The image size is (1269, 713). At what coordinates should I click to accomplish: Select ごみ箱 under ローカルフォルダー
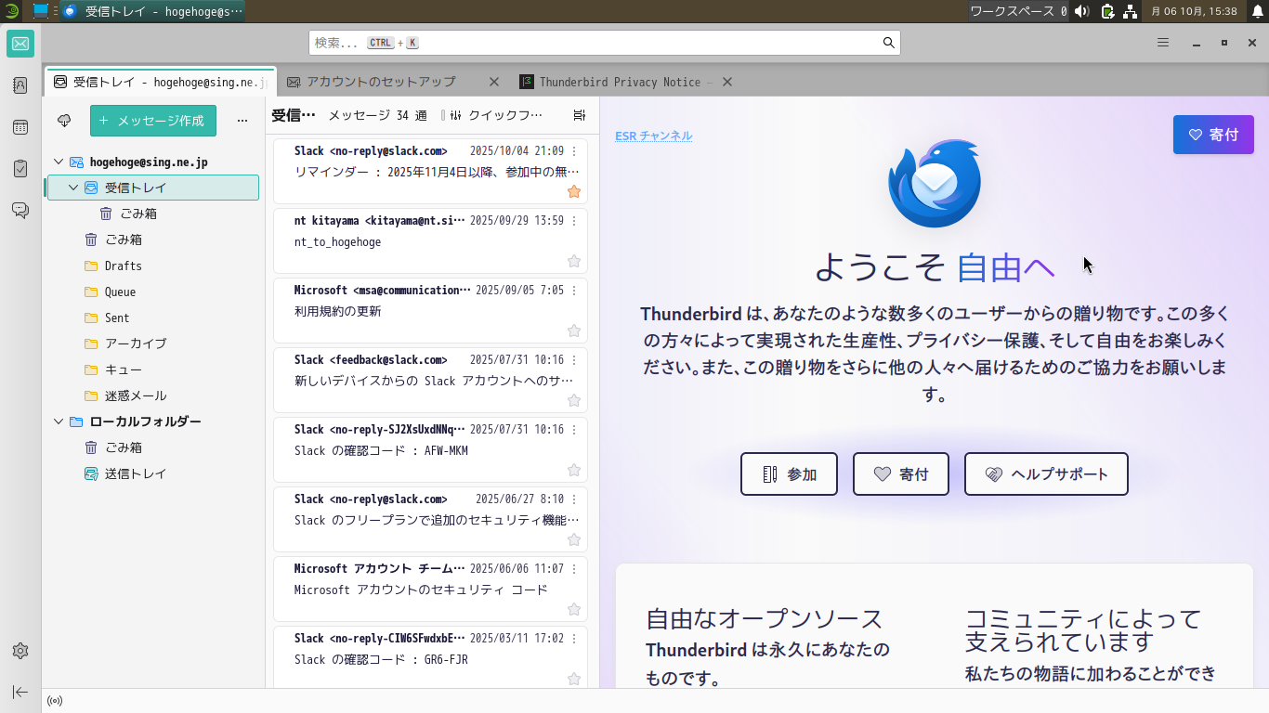pos(153,447)
